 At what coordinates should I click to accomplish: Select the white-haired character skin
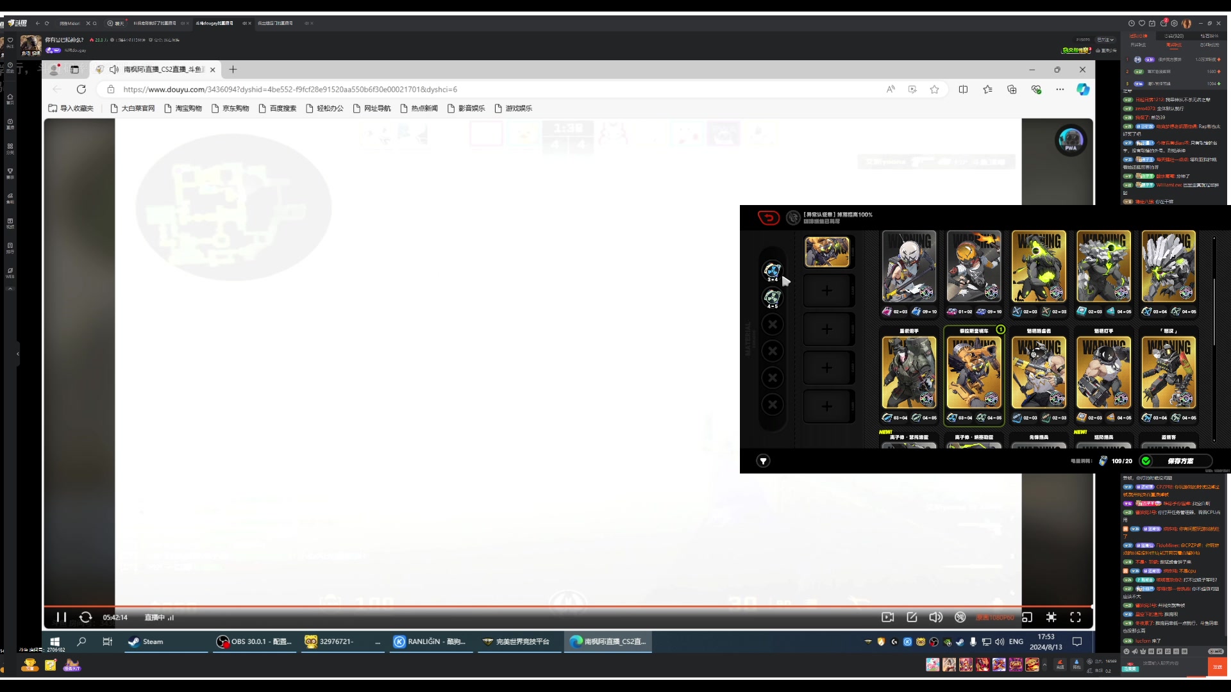[909, 265]
